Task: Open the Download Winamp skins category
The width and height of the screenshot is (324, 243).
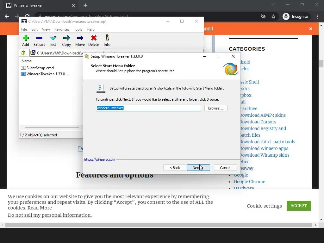Action: coord(265,155)
